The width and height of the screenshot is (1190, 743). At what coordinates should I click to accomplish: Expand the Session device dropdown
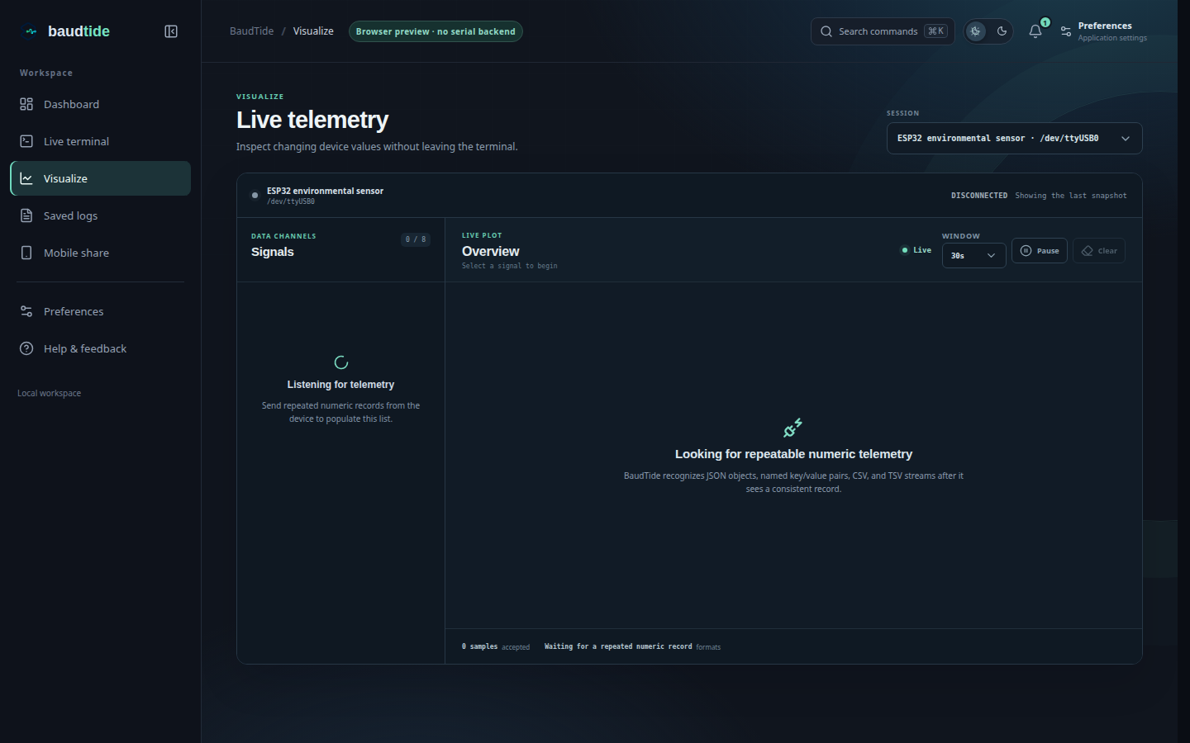coord(1015,139)
